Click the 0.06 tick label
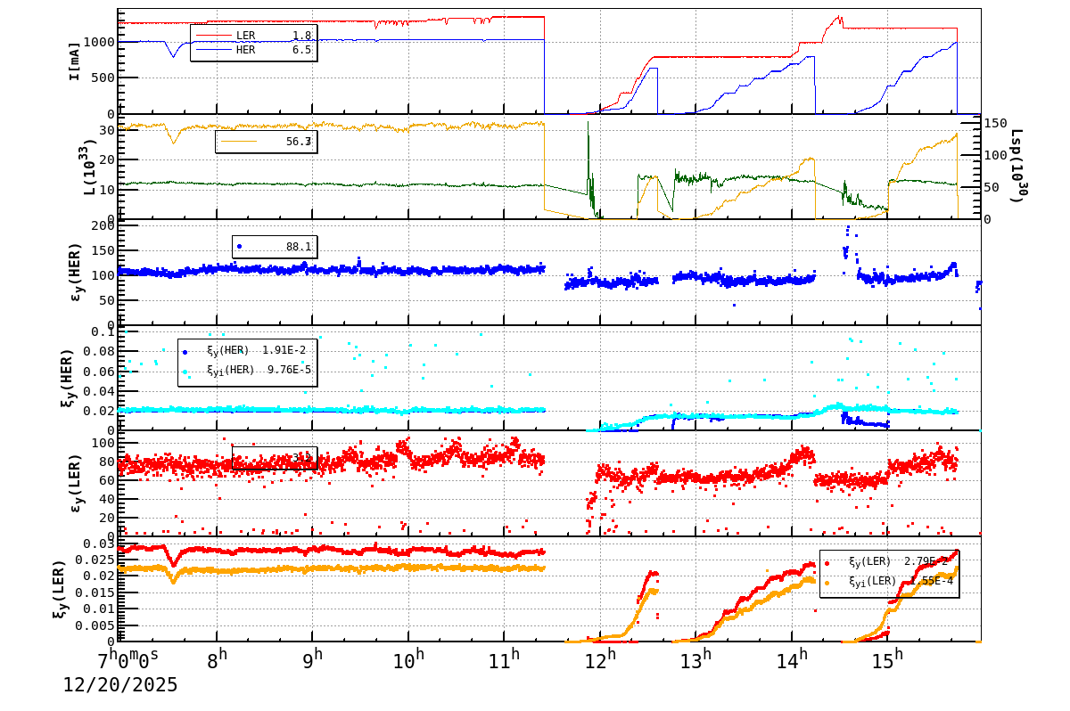The height and width of the screenshot is (711, 1070). click(x=100, y=372)
